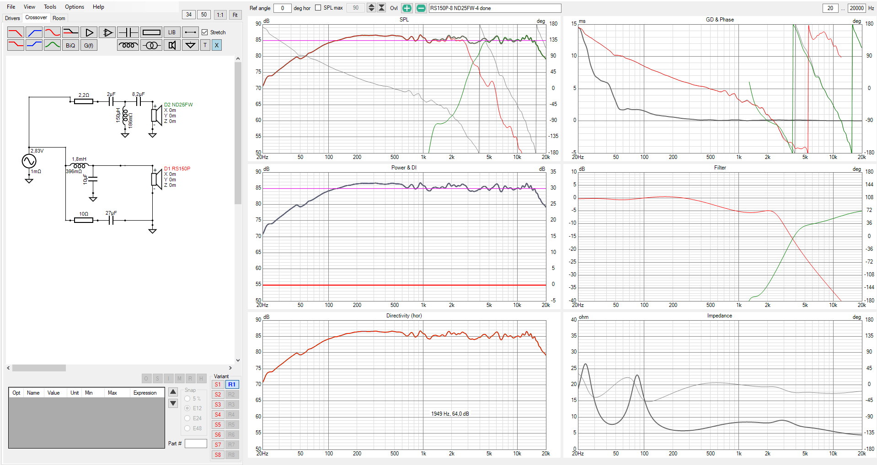Add a resistor component from toolbar

(151, 32)
